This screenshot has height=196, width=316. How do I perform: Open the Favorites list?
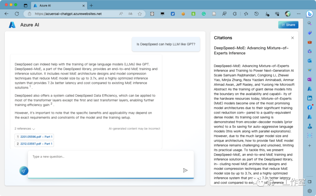[246, 14]
